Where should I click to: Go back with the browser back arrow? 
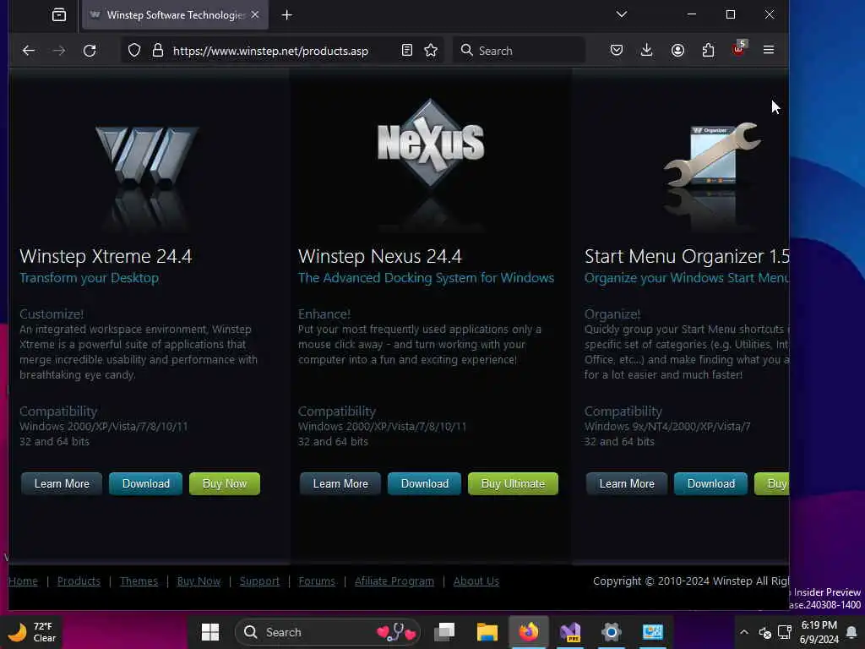point(29,50)
